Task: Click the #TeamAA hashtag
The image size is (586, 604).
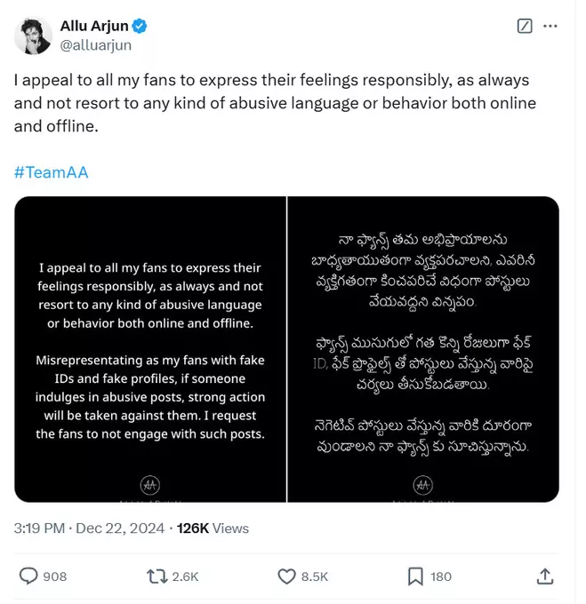Action: click(x=51, y=171)
